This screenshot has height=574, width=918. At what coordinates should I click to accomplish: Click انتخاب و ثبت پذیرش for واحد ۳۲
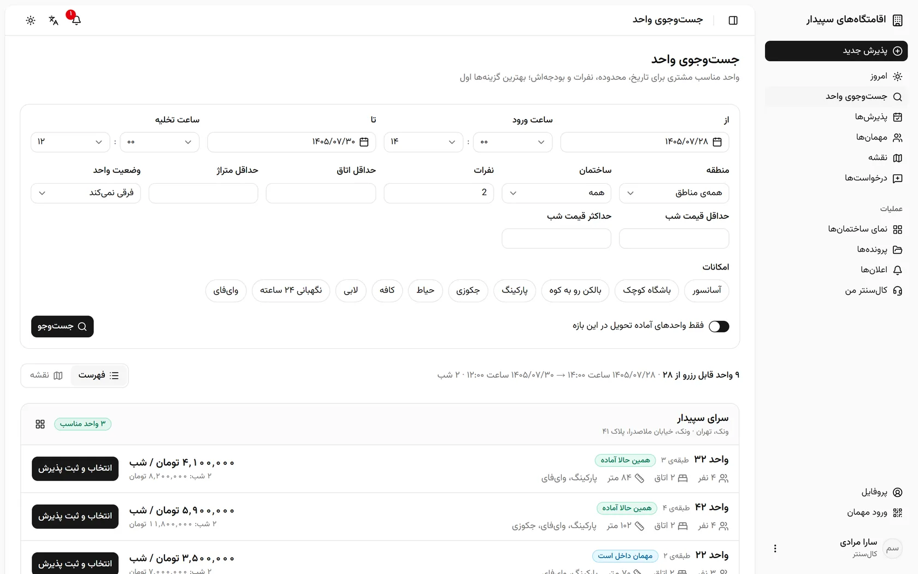[x=75, y=468]
